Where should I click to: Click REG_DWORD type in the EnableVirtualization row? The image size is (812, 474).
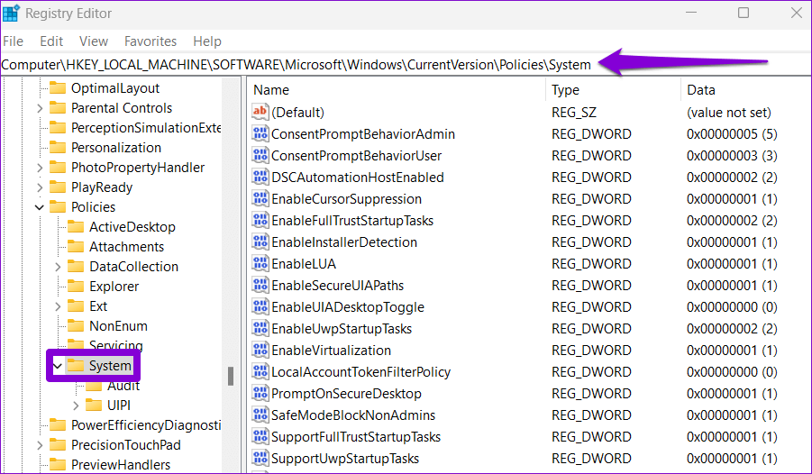(591, 351)
